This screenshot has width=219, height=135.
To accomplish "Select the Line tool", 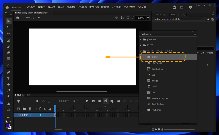I will (9, 65).
